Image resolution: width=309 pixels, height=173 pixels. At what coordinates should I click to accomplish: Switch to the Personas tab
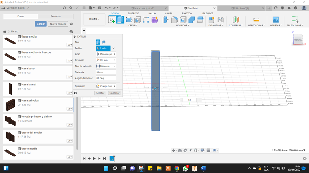(55, 16)
